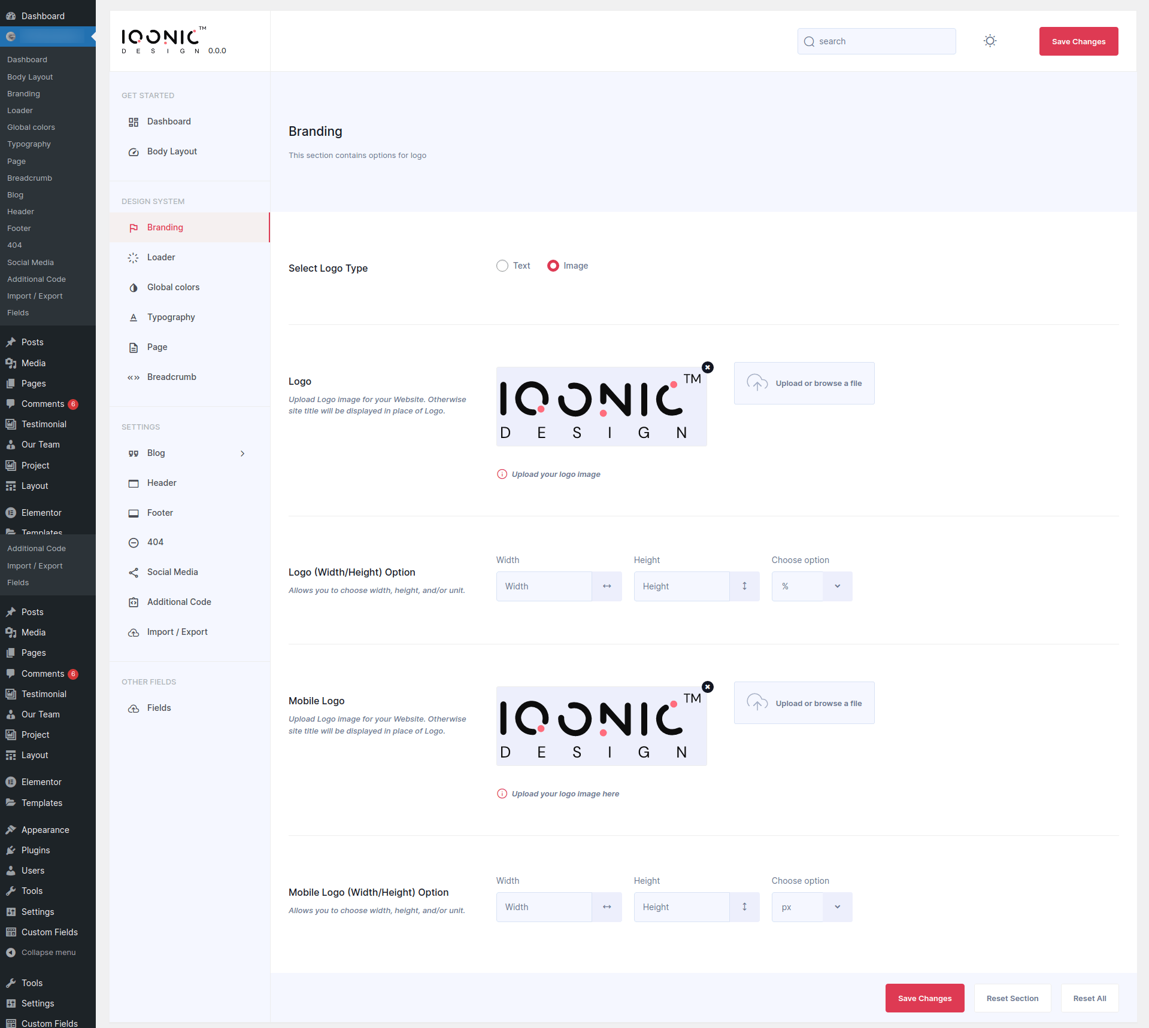Viewport: 1149px width, 1028px height.
Task: Select the Typography underlined A icon
Action: click(134, 318)
